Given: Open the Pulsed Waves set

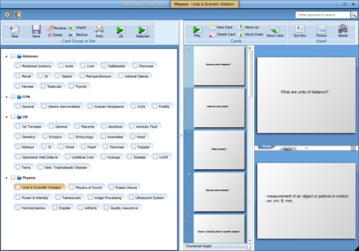Looking at the screenshot, I should pos(124,187).
